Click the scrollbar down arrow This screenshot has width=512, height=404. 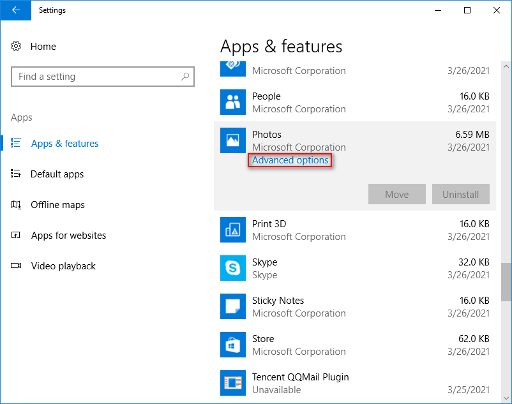pyautogui.click(x=506, y=398)
